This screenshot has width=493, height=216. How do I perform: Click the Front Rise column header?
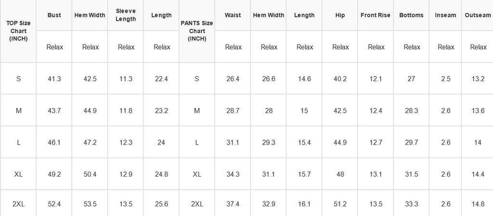[x=376, y=15]
